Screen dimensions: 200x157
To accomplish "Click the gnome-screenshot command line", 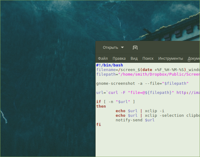I will [x=142, y=84].
